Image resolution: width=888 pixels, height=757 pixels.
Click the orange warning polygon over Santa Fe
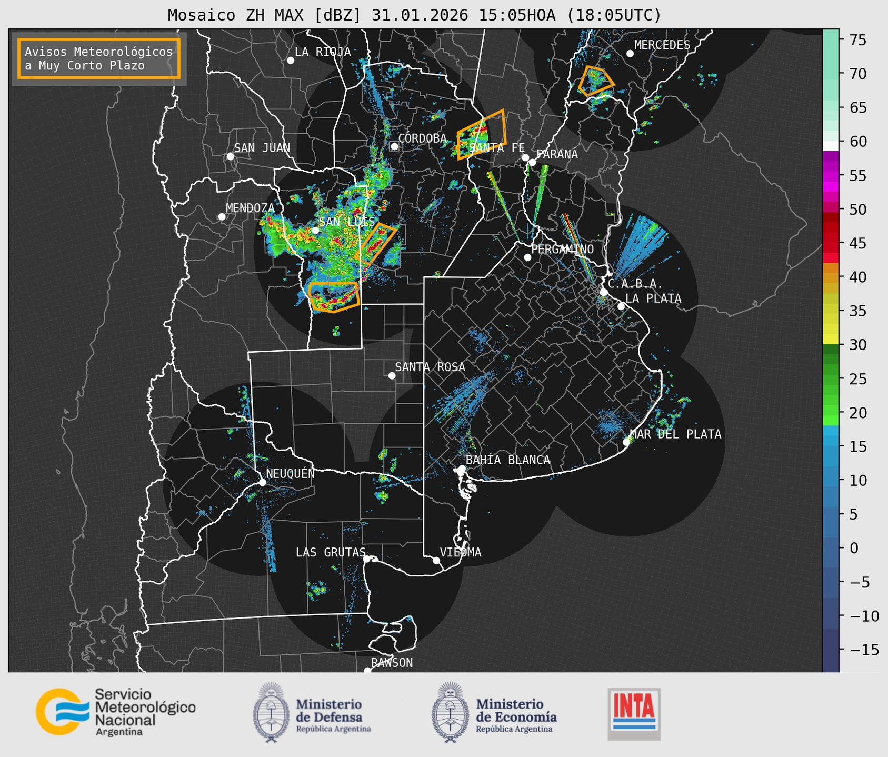pyautogui.click(x=482, y=134)
